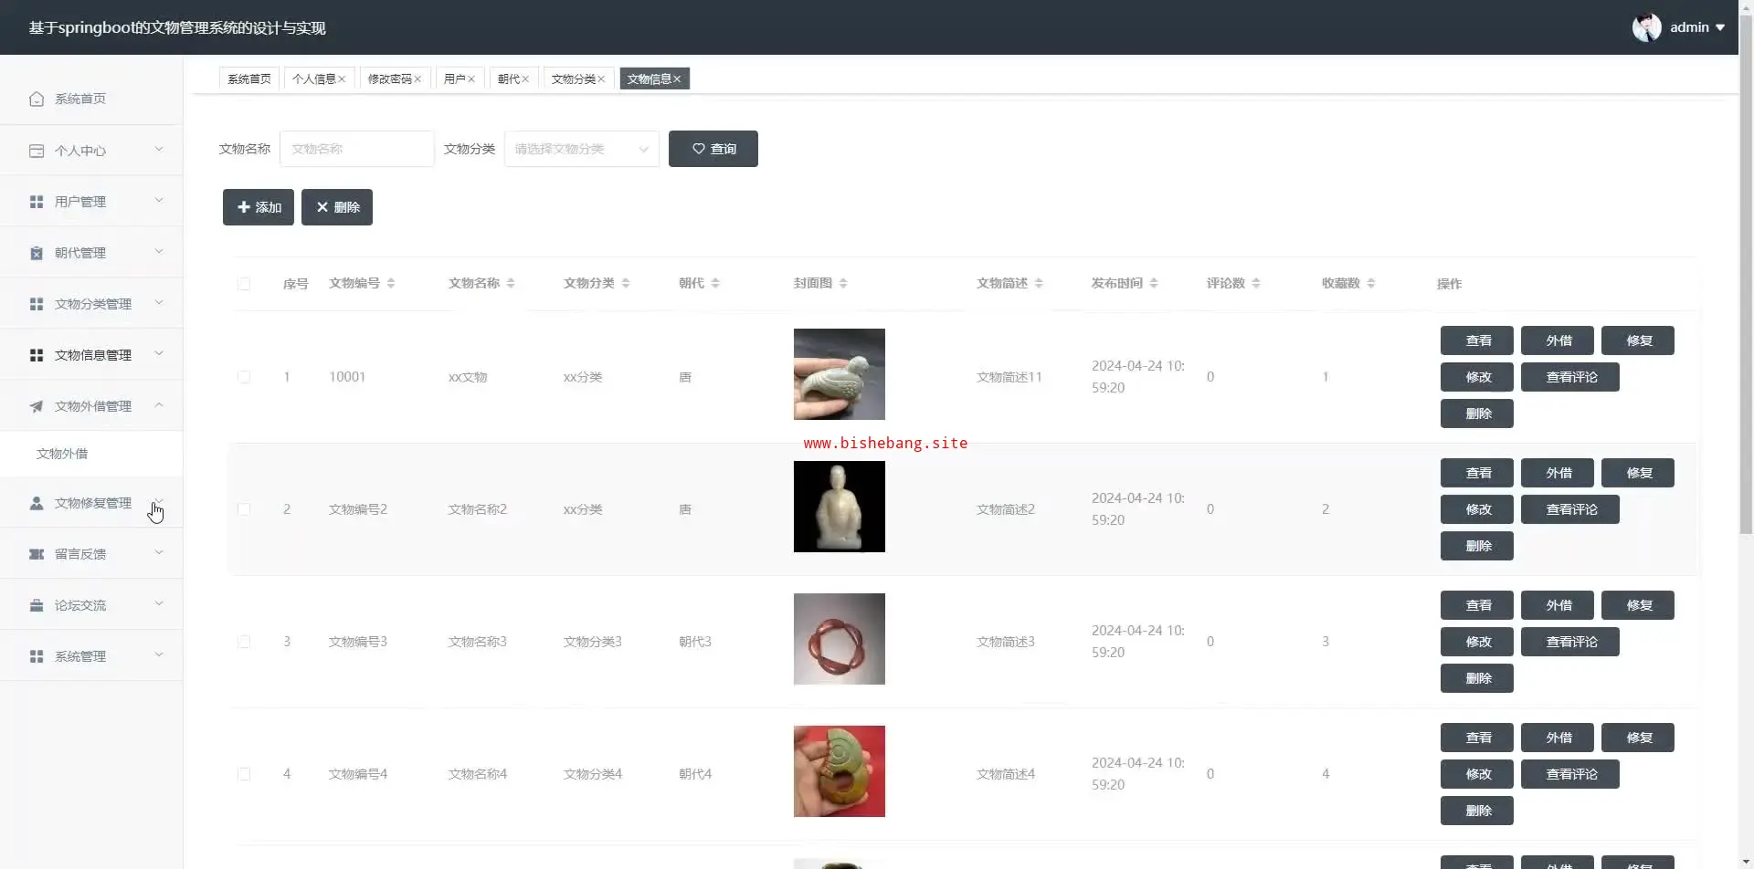Expand the 朝代管理 menu chevron
The width and height of the screenshot is (1754, 869).
159,251
